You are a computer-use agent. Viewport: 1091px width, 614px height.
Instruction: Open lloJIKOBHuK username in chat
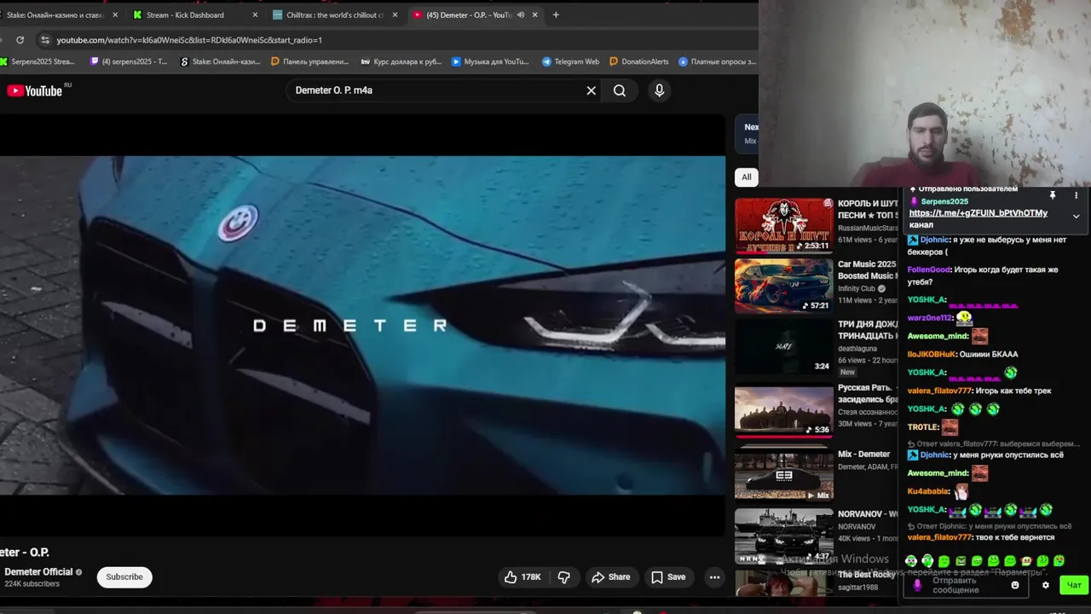pyautogui.click(x=931, y=354)
